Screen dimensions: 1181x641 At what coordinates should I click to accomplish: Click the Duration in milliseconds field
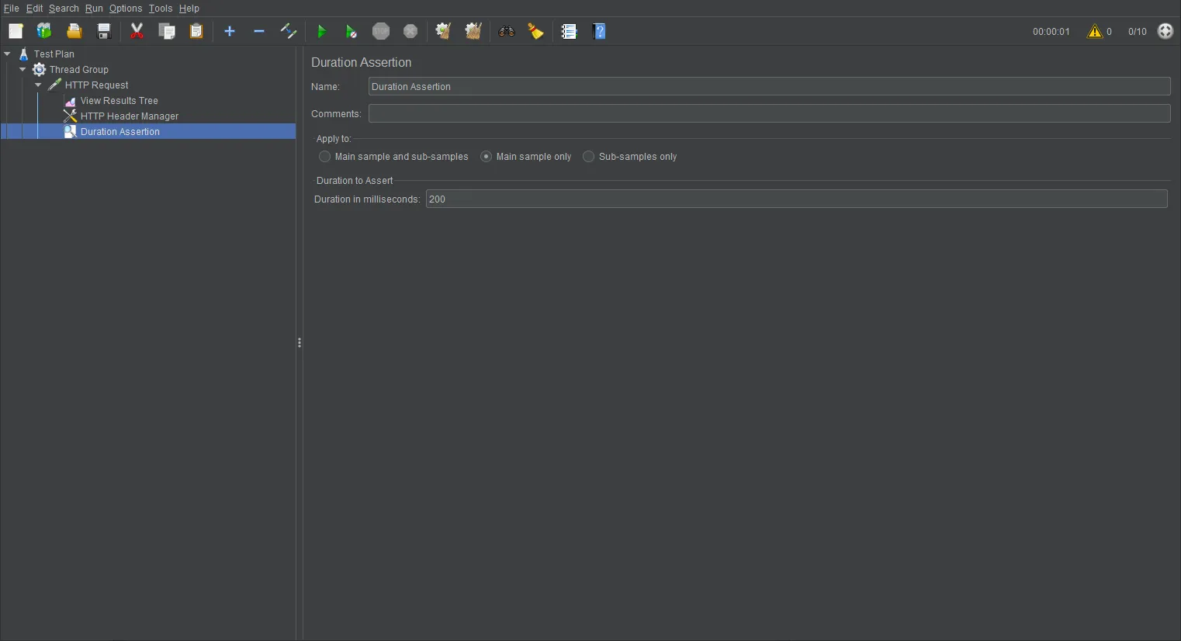[796, 199]
